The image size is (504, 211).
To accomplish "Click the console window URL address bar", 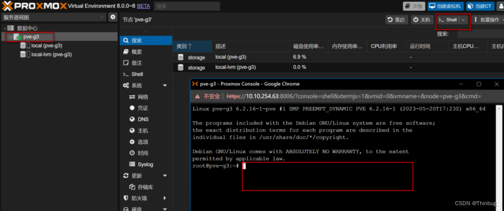I will [354, 96].
